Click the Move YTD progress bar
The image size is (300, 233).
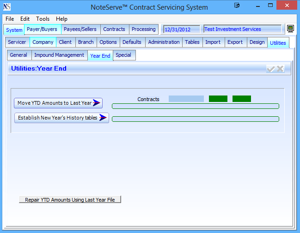pos(195,106)
